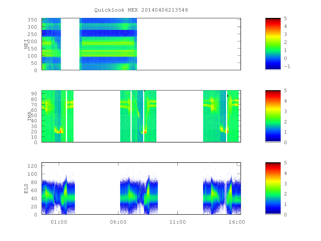Viewport: 321px width, 241px height.
Task: Select the ELS y-axis label
Action: [26, 189]
